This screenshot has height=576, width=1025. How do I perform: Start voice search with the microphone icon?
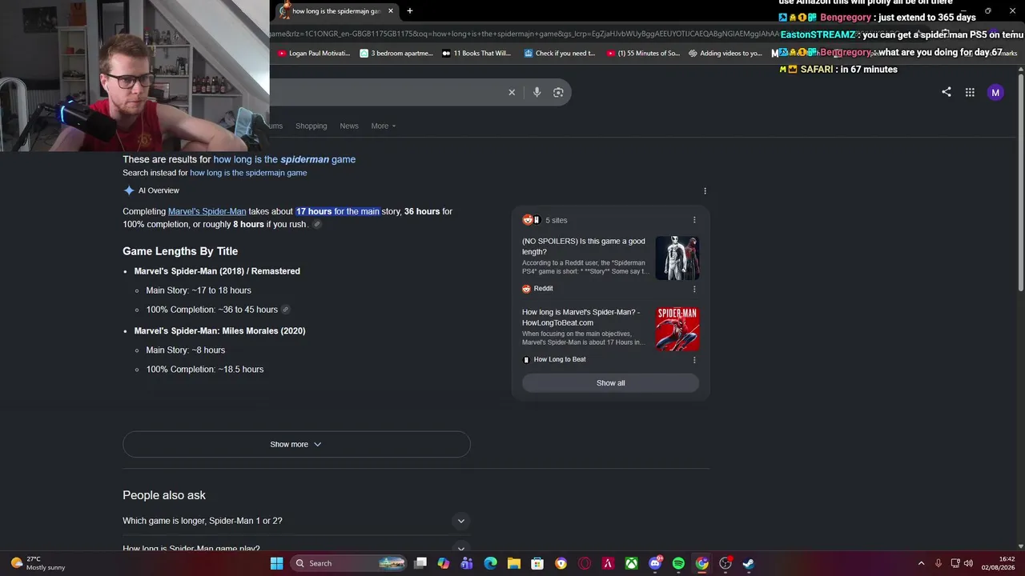click(x=537, y=92)
